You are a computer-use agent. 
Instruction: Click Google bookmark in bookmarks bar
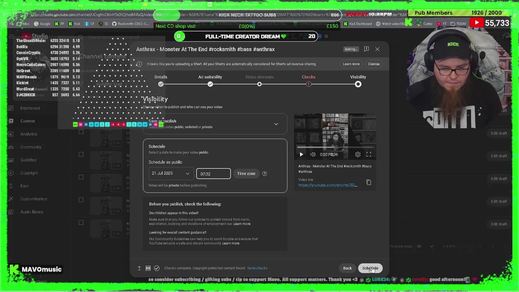pyautogui.click(x=42, y=24)
